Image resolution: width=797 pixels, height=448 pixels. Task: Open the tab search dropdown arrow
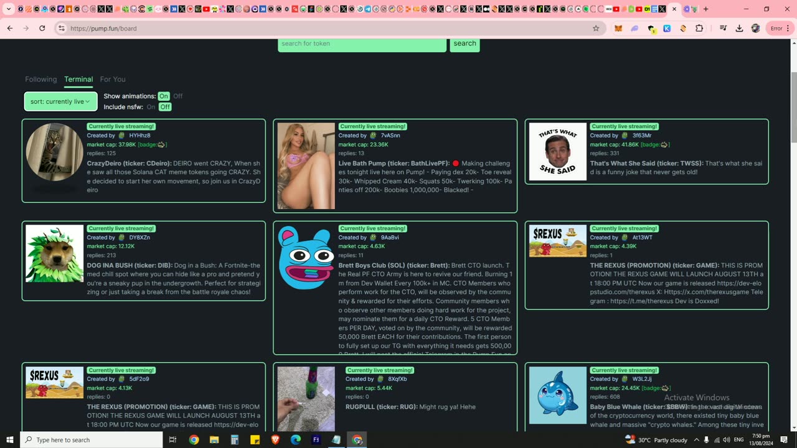click(9, 9)
